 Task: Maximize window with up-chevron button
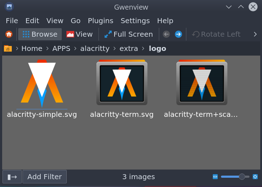[241, 7]
